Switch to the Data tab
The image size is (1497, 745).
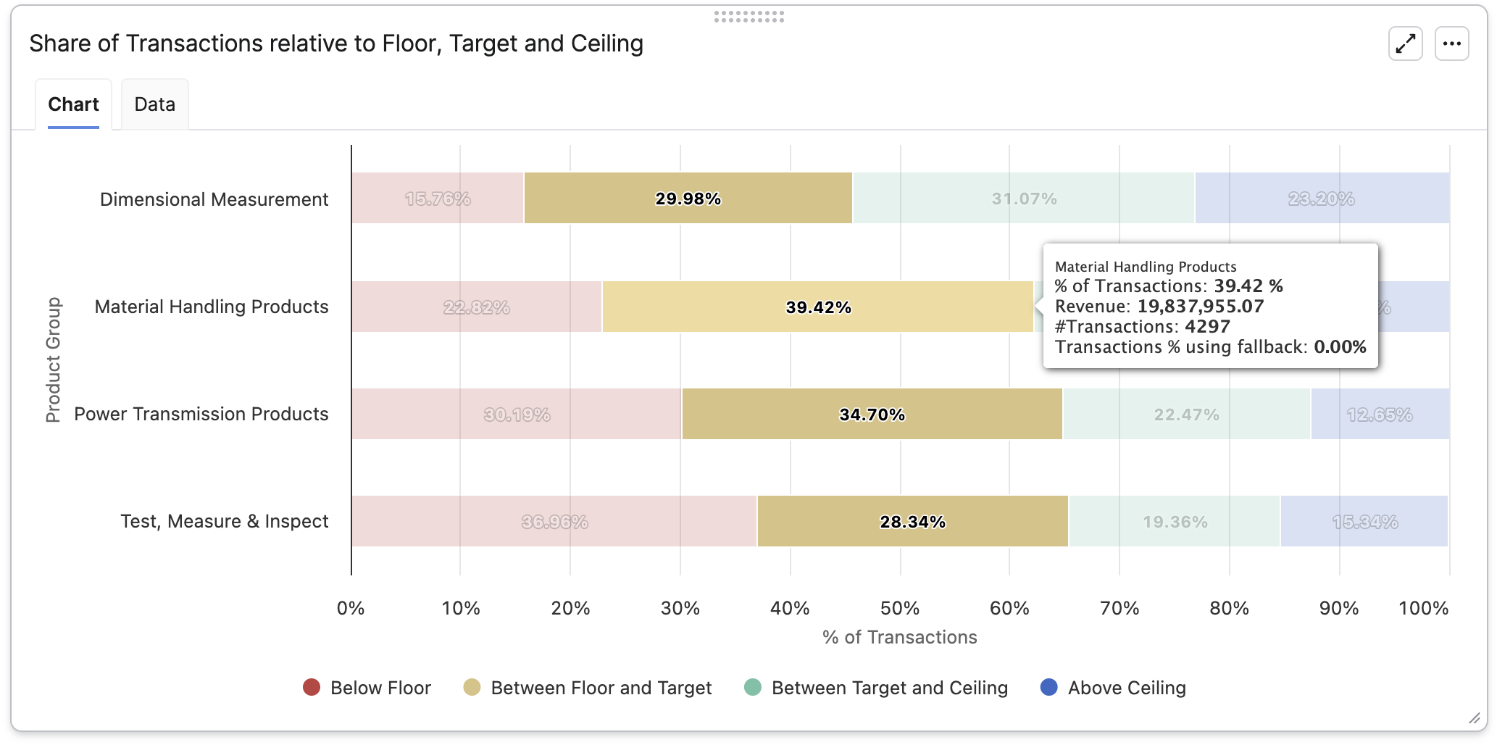click(154, 104)
